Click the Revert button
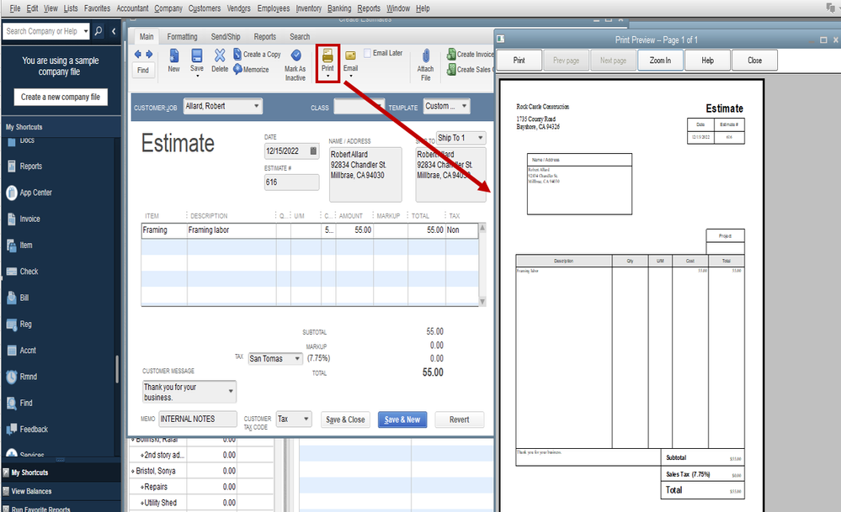This screenshot has height=512, width=841. pyautogui.click(x=459, y=420)
